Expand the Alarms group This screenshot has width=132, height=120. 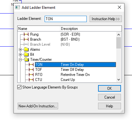click(x=20, y=49)
